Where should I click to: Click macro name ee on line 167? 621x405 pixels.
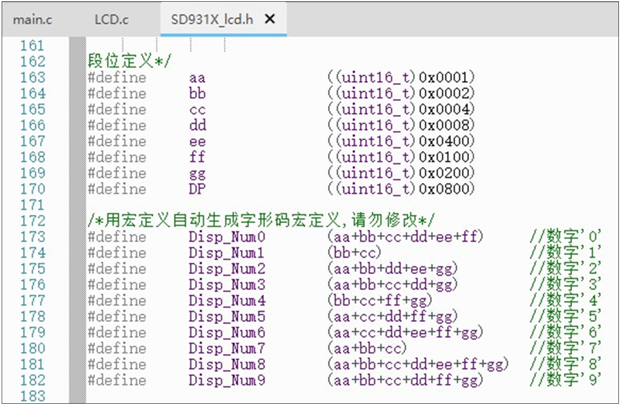pyautogui.click(x=197, y=141)
